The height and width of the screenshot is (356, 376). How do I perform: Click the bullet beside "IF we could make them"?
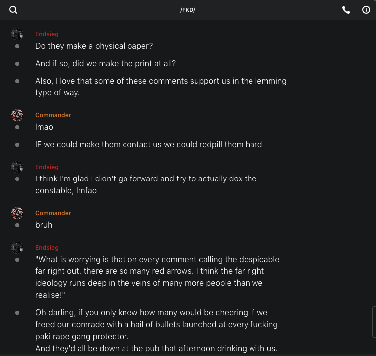point(17,145)
